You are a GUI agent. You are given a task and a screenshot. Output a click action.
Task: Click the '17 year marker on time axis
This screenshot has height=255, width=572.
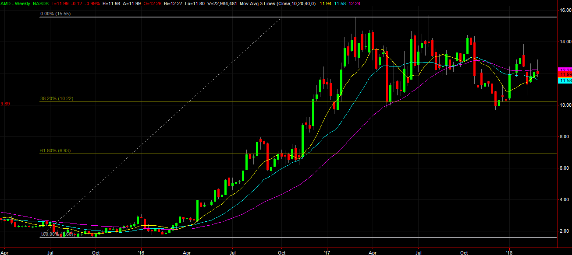pos(327,252)
